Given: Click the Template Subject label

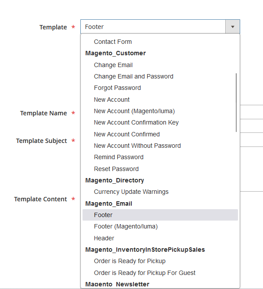Looking at the screenshot, I should 42,141.
